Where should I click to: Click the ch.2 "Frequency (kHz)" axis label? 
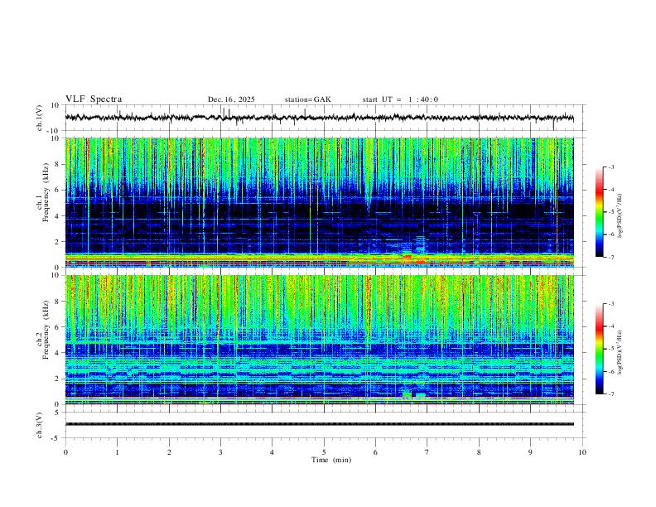click(46, 330)
